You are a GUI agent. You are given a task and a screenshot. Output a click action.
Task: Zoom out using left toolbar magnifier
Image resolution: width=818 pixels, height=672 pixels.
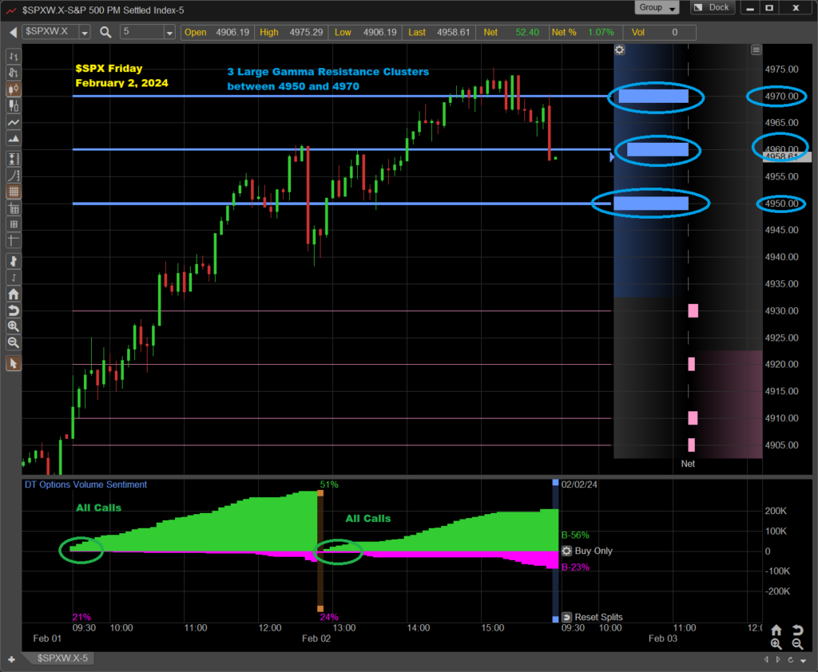13,342
